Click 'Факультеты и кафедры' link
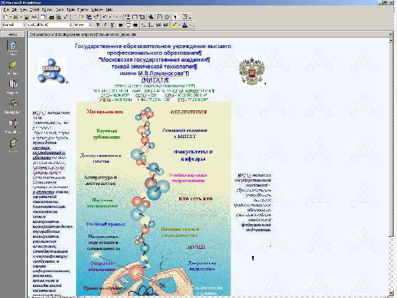Screen dimensions: 397x298 (x=194, y=155)
